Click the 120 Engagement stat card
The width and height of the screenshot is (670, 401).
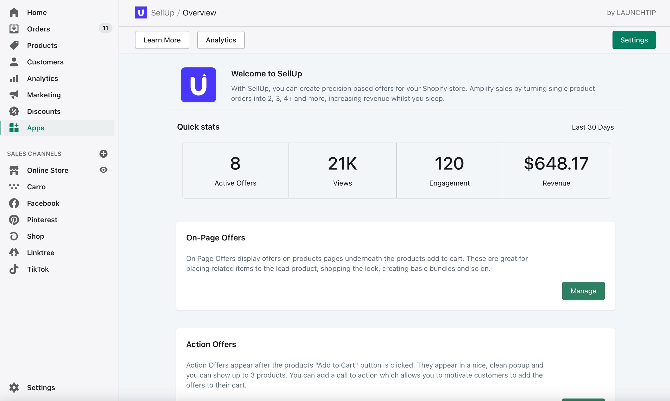449,171
